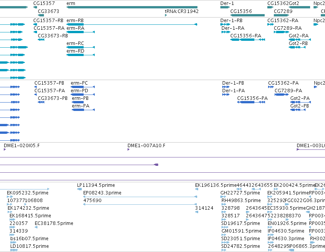The image size is (325, 252).
Task: Click the SD24782.5prime EST label
Action: [x=241, y=246]
